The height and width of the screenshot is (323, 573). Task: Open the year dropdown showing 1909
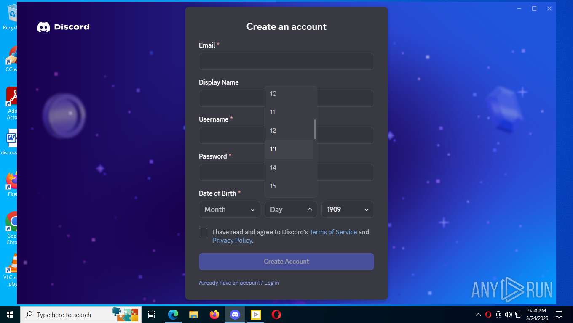click(x=348, y=209)
